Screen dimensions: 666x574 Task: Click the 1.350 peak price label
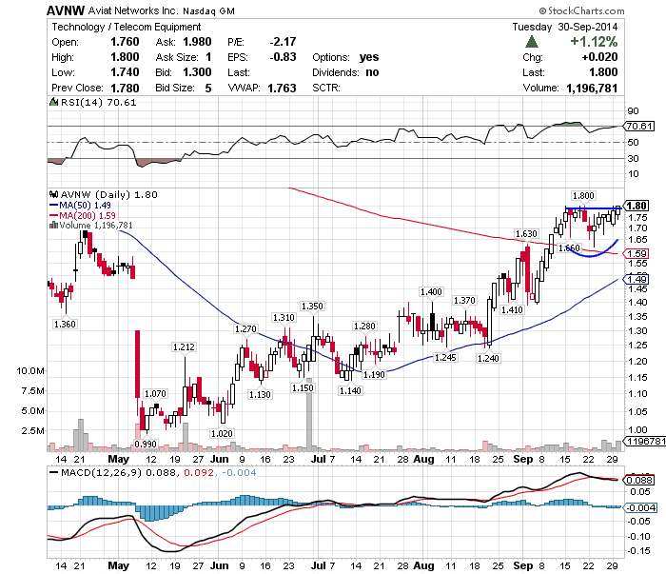pyautogui.click(x=312, y=307)
